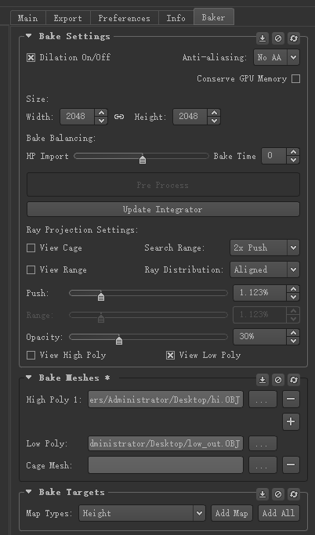Image resolution: width=315 pixels, height=535 pixels.
Task: Decrease Bake Time with down arrow
Action: [x=293, y=160]
